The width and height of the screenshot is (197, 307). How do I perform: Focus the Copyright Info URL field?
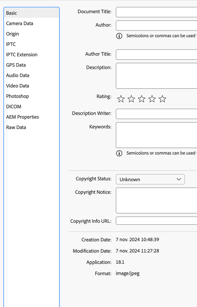[x=156, y=221]
